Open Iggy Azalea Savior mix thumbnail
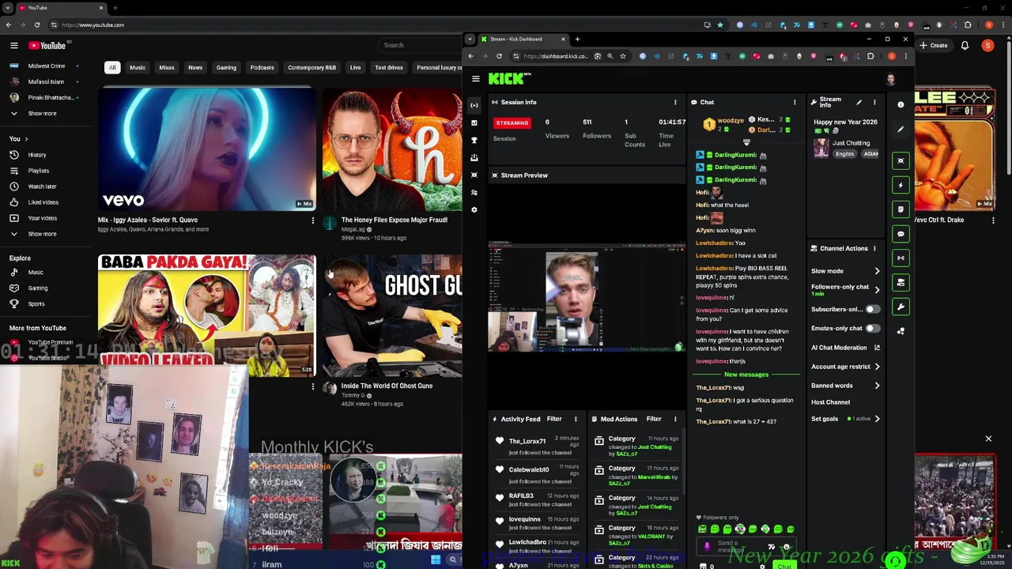Screen dimensions: 1012x569 click(207, 149)
